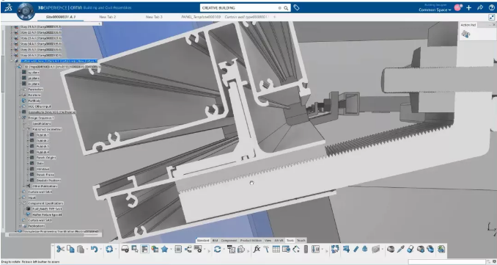The image size is (497, 265).
Task: Open the Formula fx tool
Action: 257,249
